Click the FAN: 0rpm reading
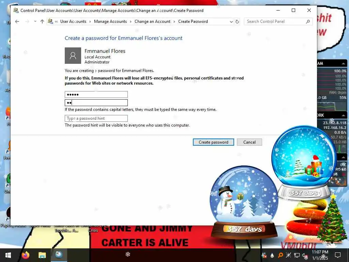 (x=338, y=92)
